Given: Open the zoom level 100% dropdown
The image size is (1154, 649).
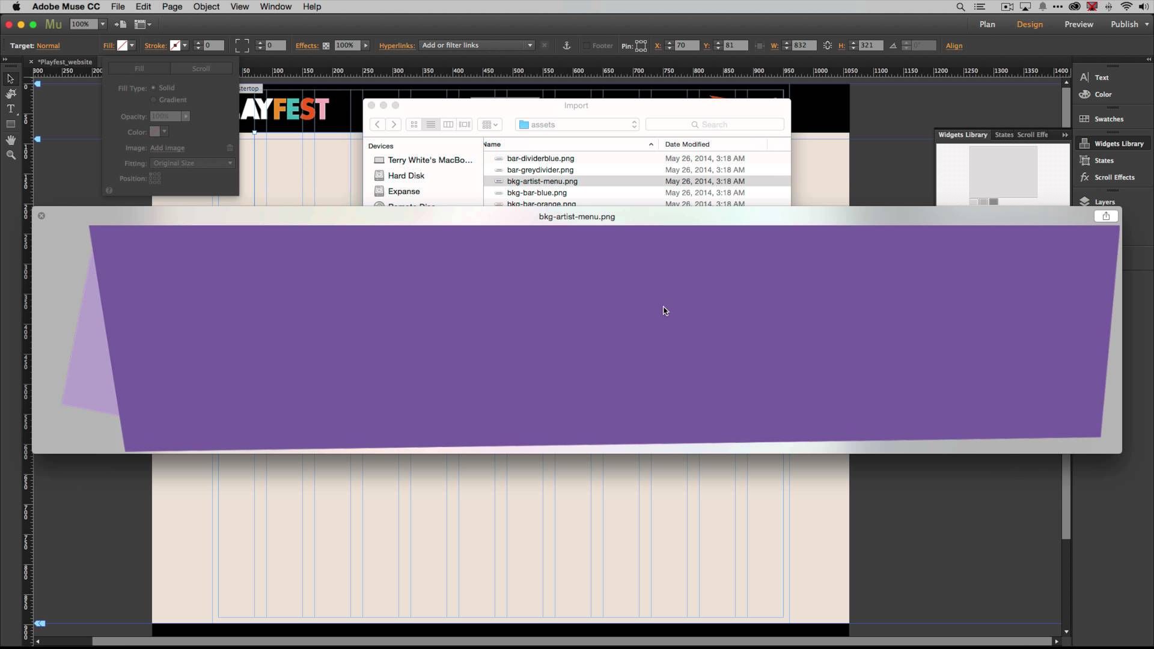Looking at the screenshot, I should (x=103, y=24).
